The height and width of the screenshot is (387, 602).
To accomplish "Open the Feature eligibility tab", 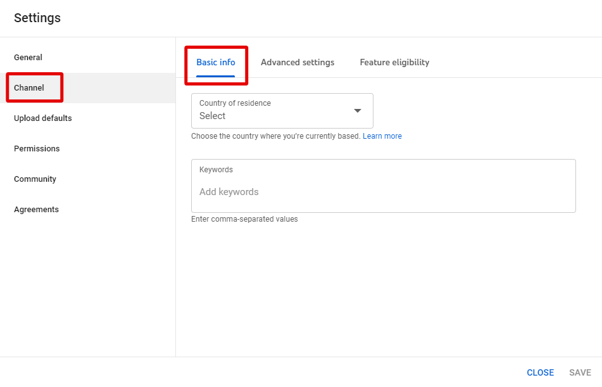I will click(394, 63).
